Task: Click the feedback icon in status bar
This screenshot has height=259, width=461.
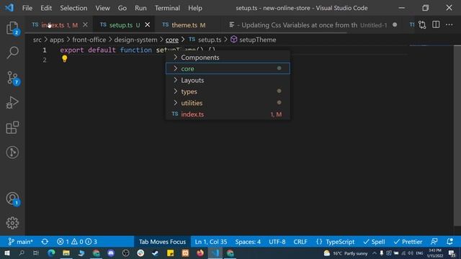Action: tap(434, 242)
